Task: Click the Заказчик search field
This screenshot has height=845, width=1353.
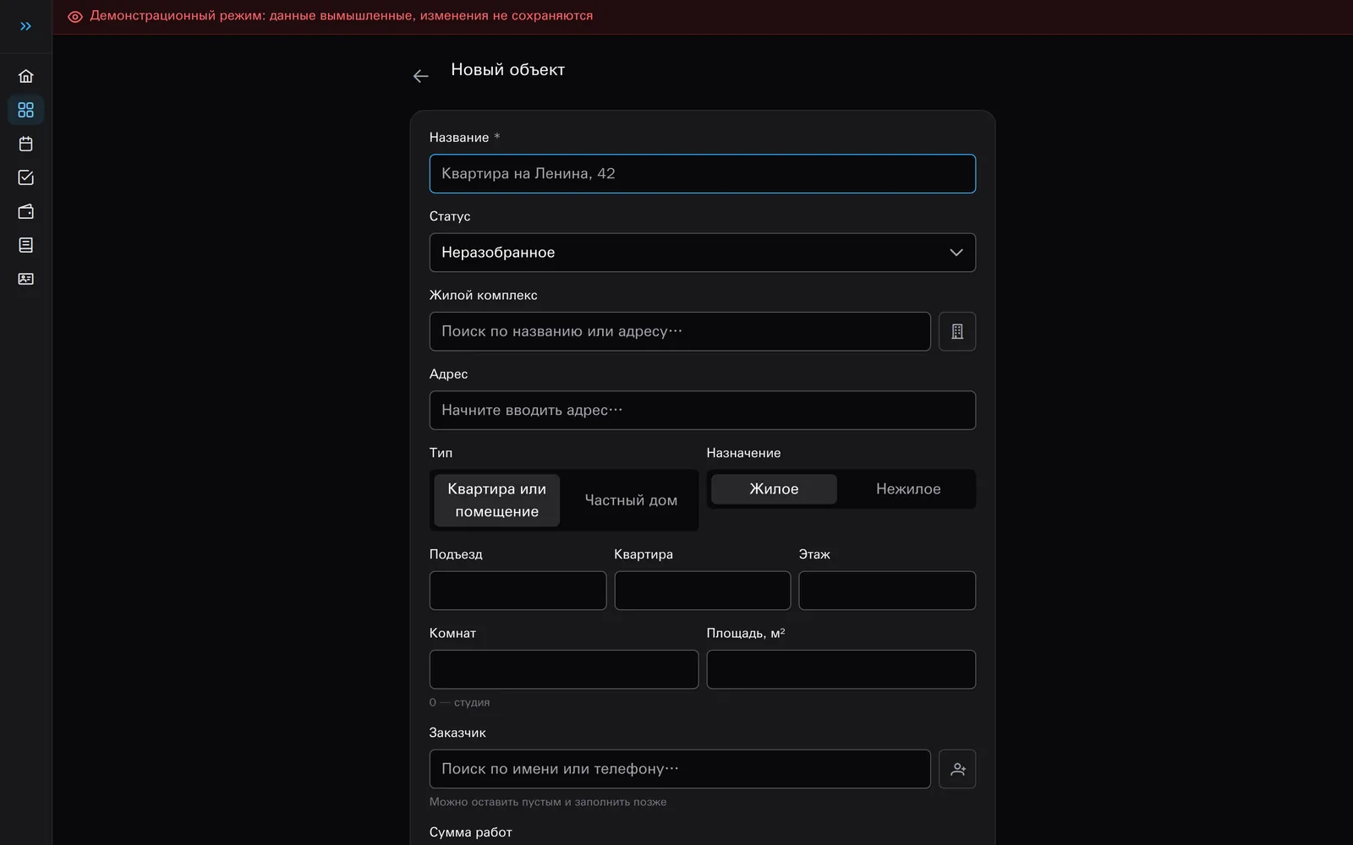Action: [680, 769]
